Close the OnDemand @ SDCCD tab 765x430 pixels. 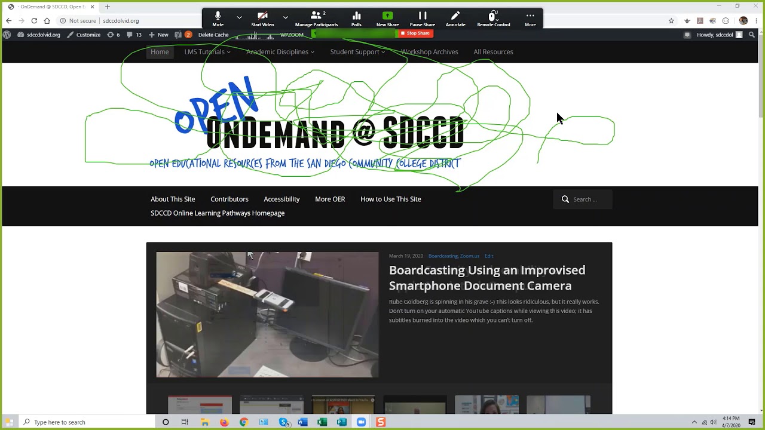click(x=92, y=7)
